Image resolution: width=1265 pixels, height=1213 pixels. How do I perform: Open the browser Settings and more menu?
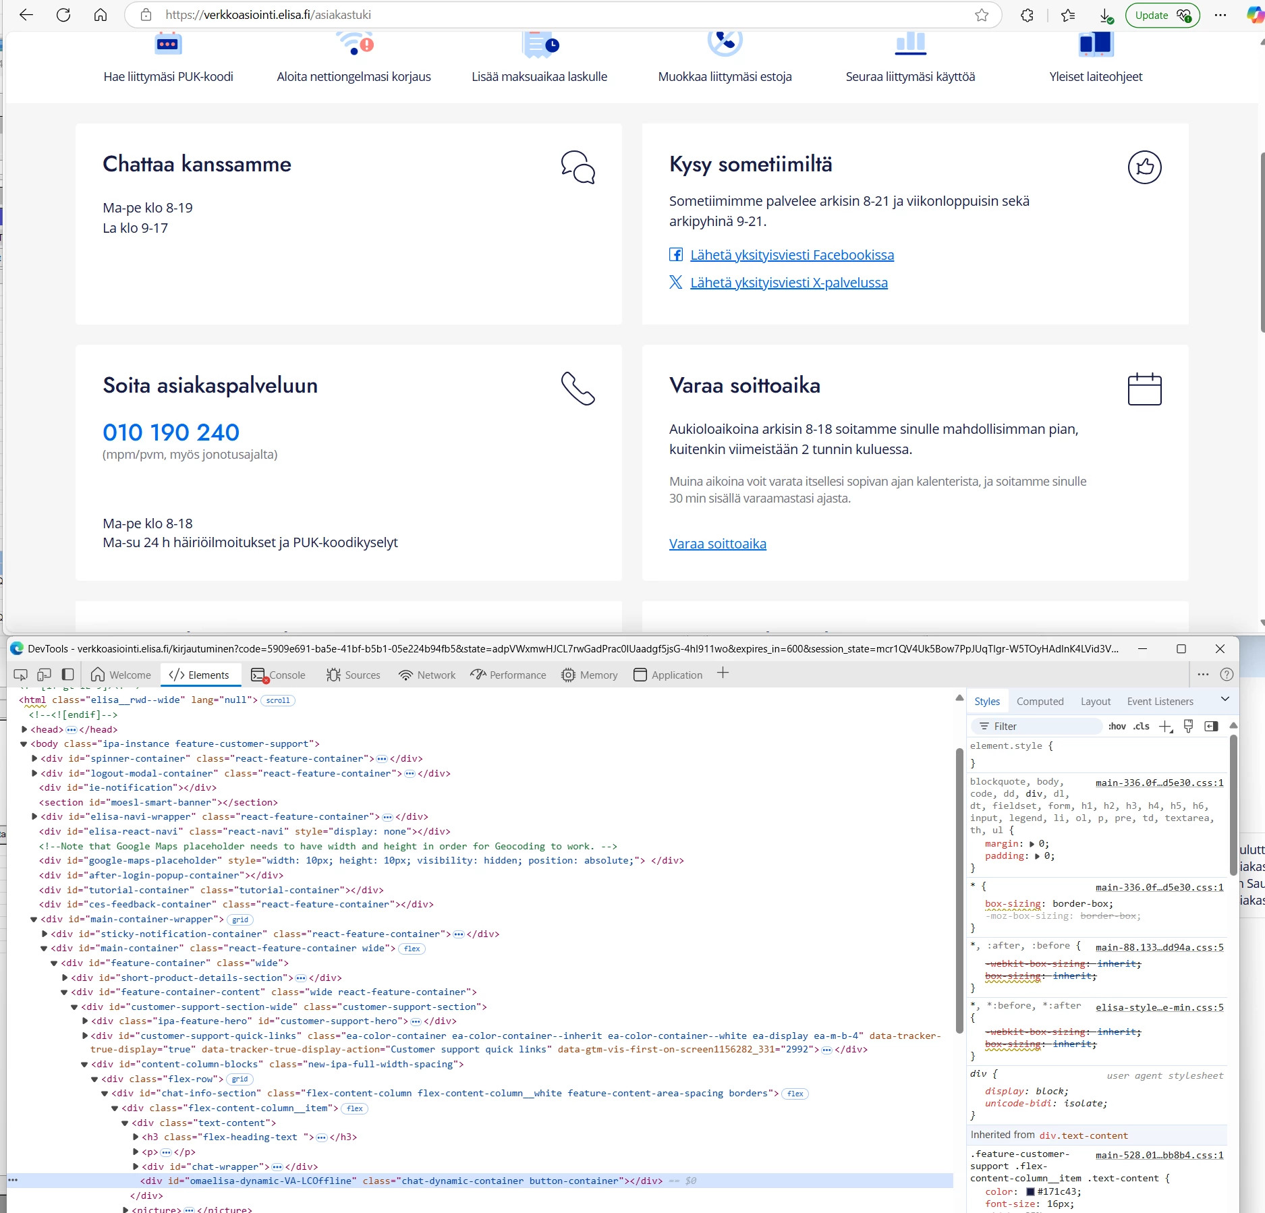[x=1220, y=15]
